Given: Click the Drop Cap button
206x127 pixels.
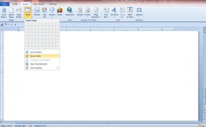Looking at the screenshot, I should click(122, 13).
